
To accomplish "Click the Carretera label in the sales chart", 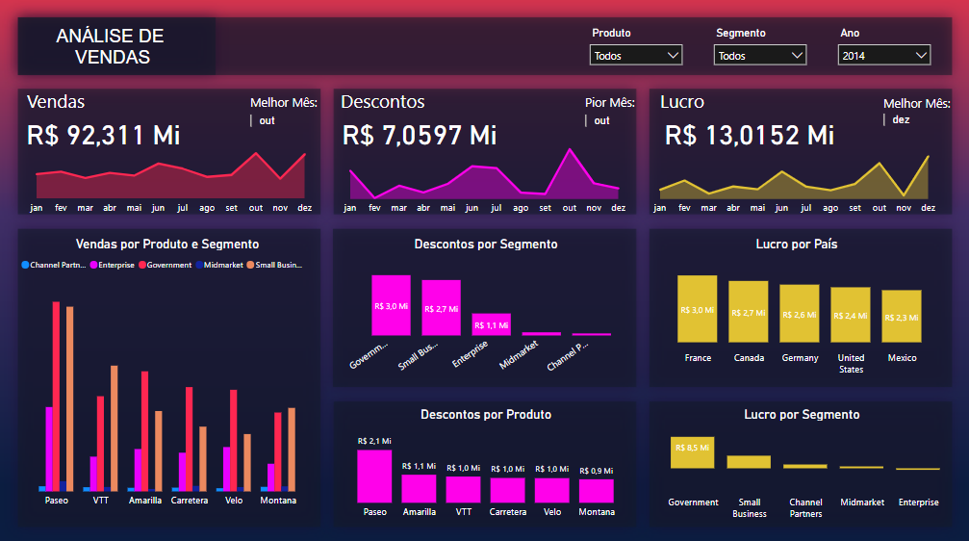I will 190,501.
